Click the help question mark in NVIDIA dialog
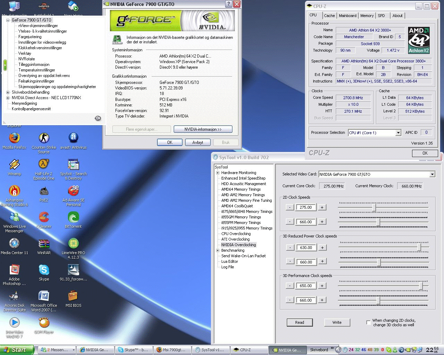This screenshot has width=444, height=355. click(x=229, y=4)
